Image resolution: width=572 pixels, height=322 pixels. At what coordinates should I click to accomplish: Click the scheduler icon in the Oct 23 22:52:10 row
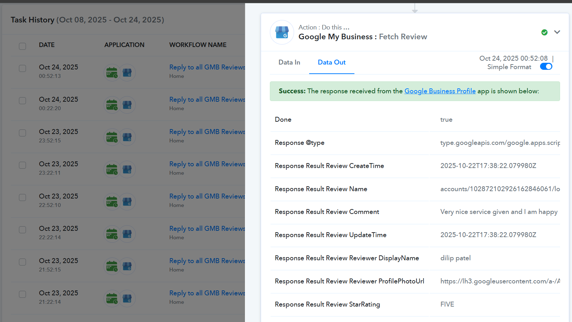click(112, 202)
